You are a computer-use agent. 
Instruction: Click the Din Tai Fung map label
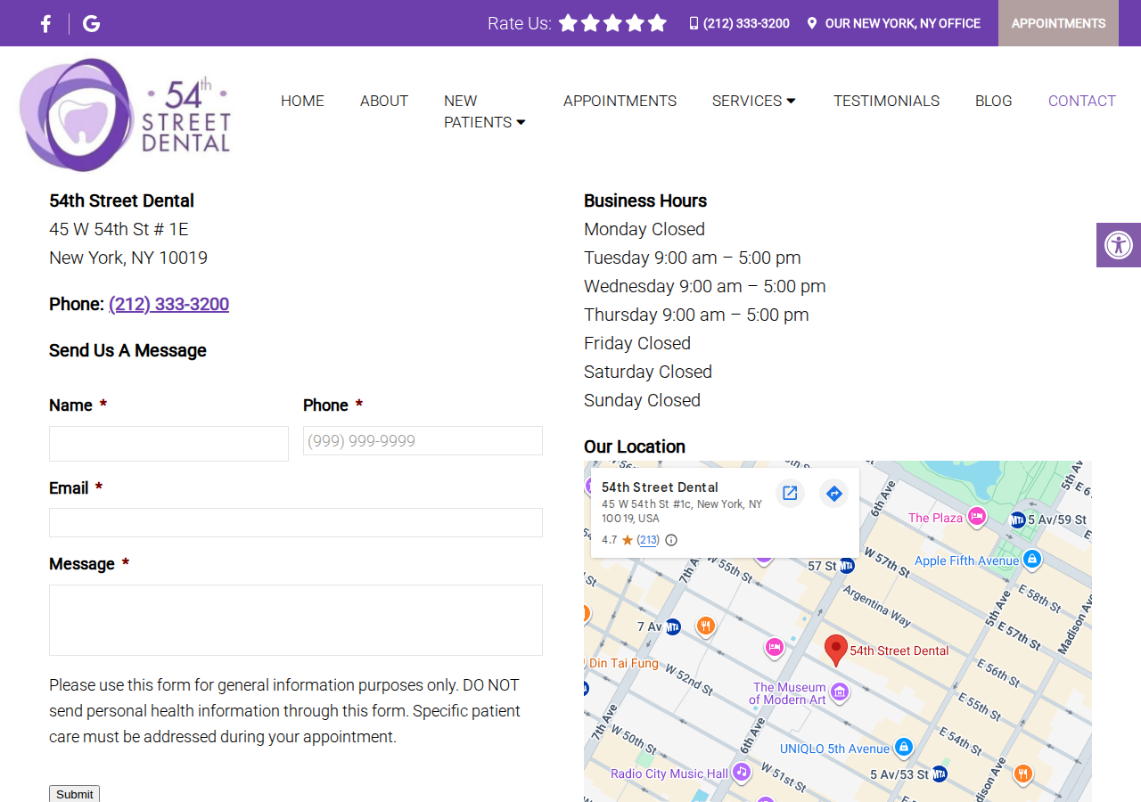click(x=624, y=663)
